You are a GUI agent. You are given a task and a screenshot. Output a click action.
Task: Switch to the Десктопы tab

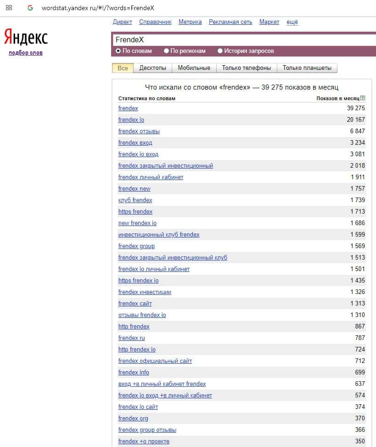click(x=153, y=68)
